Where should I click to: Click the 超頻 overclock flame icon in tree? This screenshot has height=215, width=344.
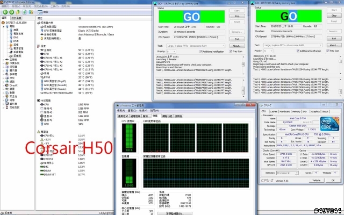[x=11, y=45]
